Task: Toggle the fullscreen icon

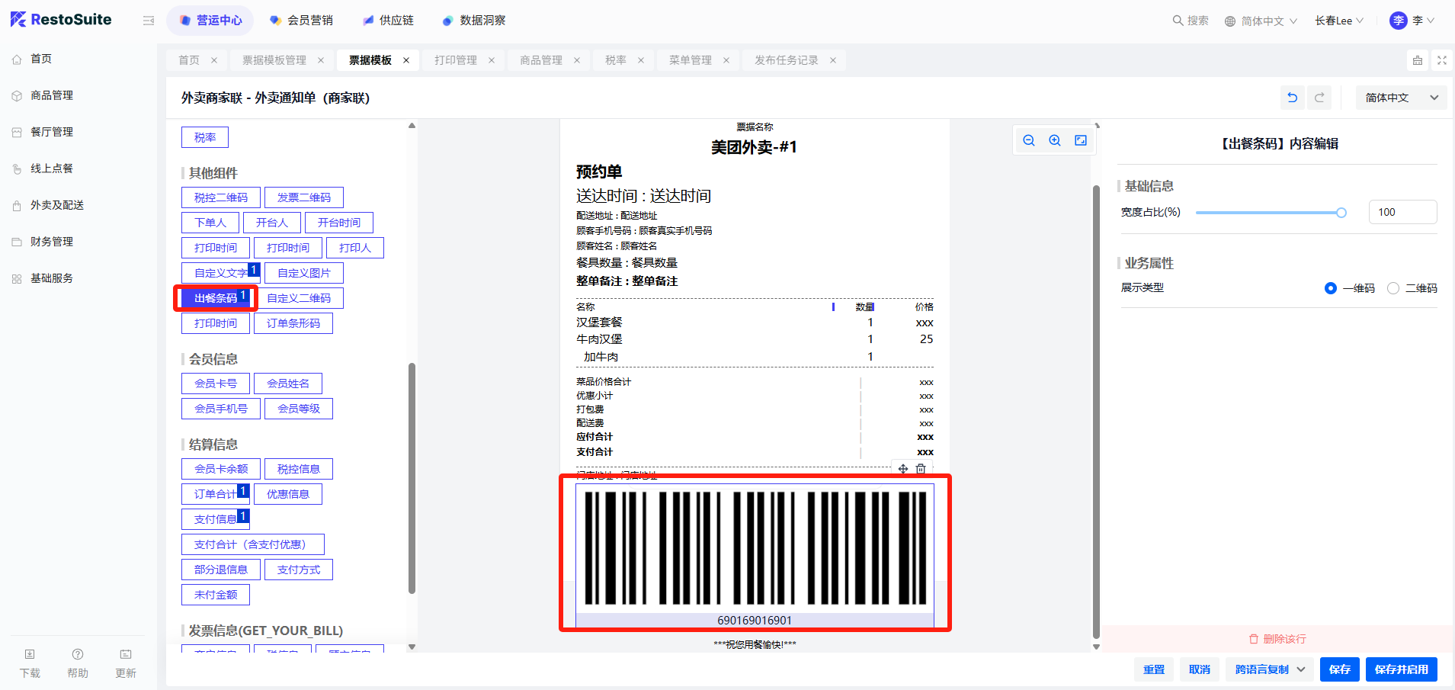Action: (1442, 60)
